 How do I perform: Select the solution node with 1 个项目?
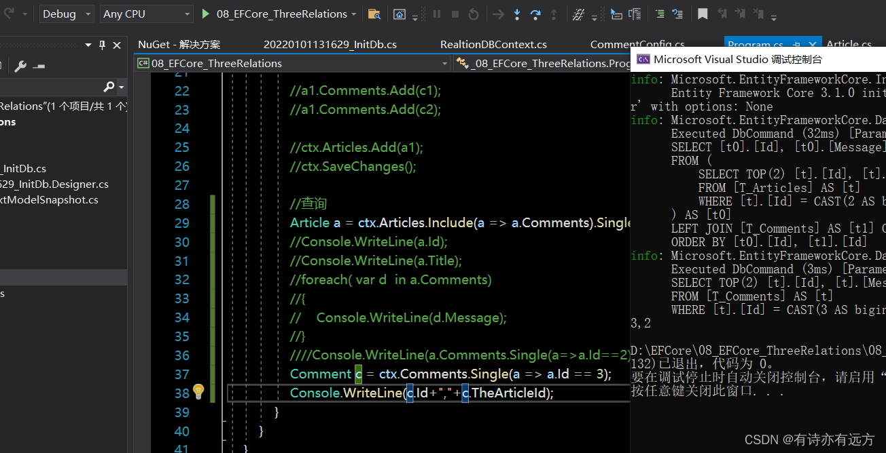point(64,106)
